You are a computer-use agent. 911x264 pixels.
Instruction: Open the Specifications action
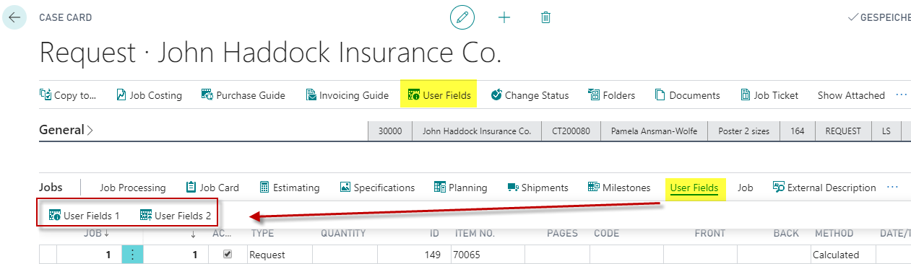pyautogui.click(x=377, y=188)
